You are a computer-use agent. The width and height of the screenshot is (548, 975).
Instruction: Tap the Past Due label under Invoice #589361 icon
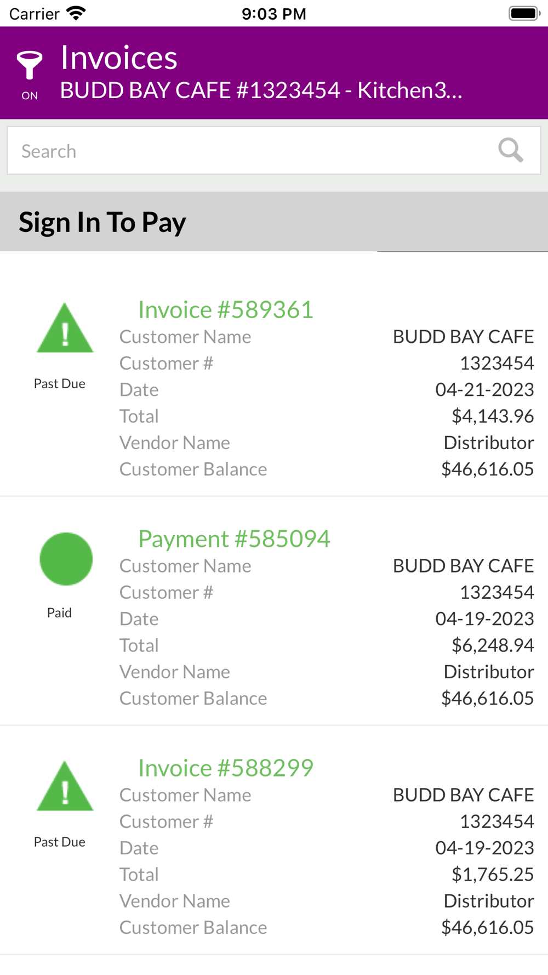(60, 384)
